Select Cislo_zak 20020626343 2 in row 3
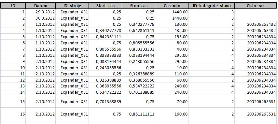Image resolution: width=278 pixels, height=124 pixels. click(x=256, y=24)
